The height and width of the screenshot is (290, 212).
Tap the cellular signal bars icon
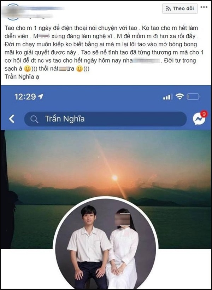[x=168, y=97]
